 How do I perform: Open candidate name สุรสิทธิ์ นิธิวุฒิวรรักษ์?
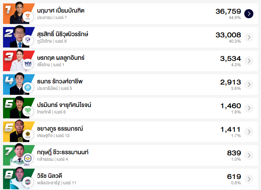pyautogui.click(x=63, y=34)
